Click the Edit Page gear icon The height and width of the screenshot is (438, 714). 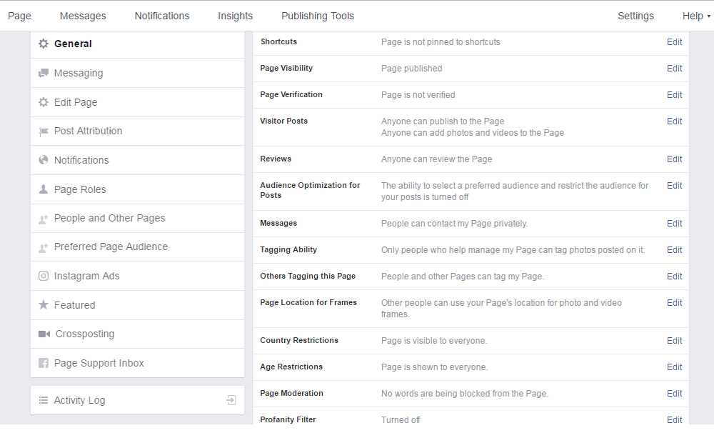[44, 102]
